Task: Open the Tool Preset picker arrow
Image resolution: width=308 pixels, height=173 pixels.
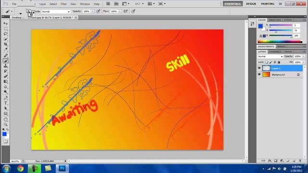Action: pos(12,12)
